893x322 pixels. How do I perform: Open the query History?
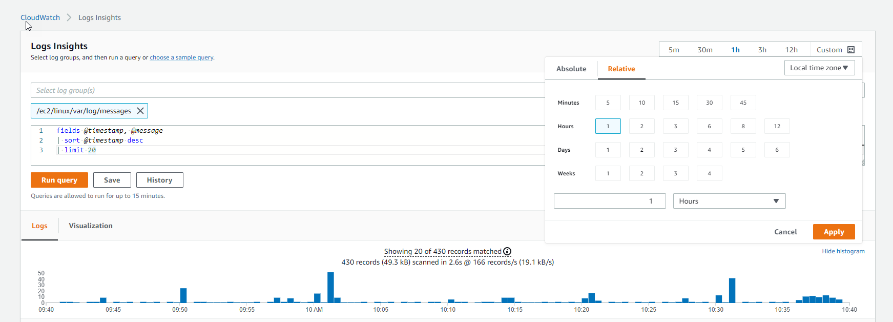coord(159,180)
